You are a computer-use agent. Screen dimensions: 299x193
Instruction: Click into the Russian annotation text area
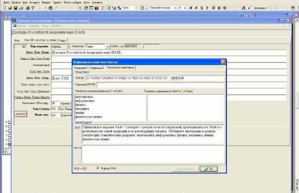[153, 135]
